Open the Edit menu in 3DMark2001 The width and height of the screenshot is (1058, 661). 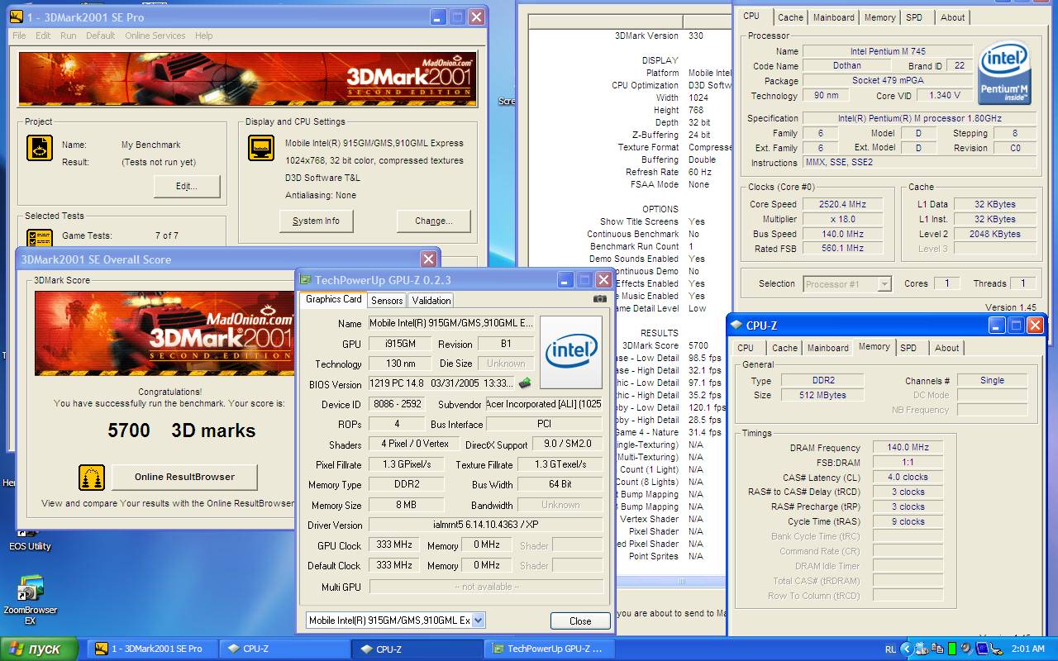point(43,36)
